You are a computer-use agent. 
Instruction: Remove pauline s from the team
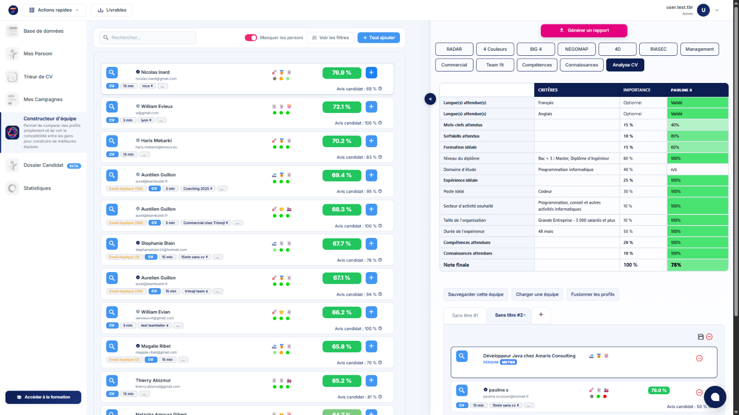tap(699, 393)
